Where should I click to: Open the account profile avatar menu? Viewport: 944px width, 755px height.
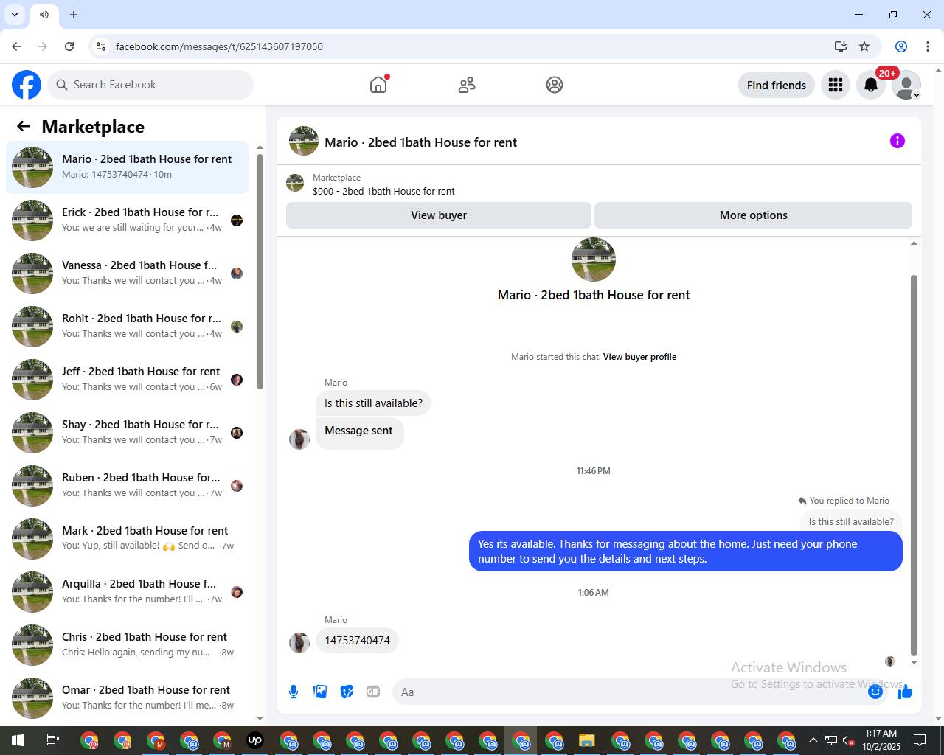click(x=906, y=85)
